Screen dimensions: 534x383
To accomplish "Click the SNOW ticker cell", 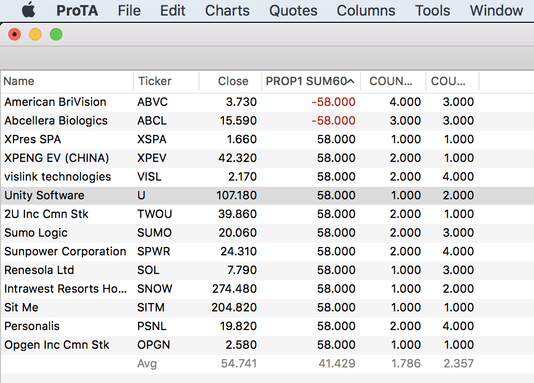I will pos(154,289).
